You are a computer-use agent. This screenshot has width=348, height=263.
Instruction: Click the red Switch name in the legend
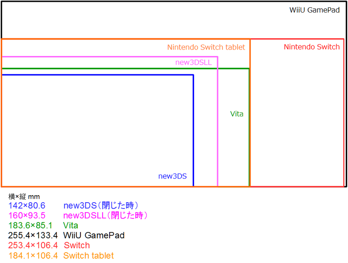(x=77, y=245)
